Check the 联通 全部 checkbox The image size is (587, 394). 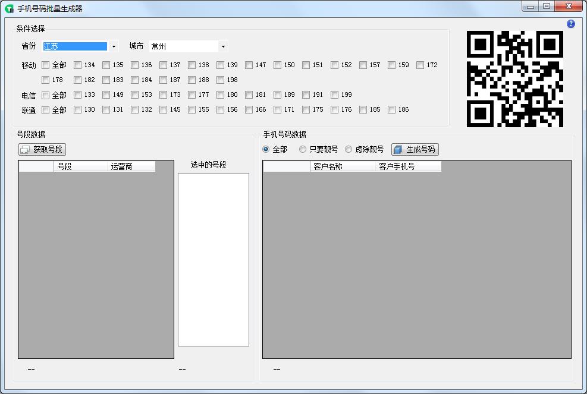click(x=45, y=110)
